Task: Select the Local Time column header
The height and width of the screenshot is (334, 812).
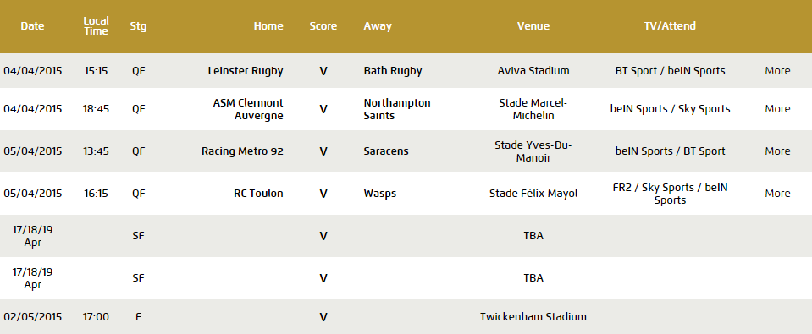Action: 97,26
